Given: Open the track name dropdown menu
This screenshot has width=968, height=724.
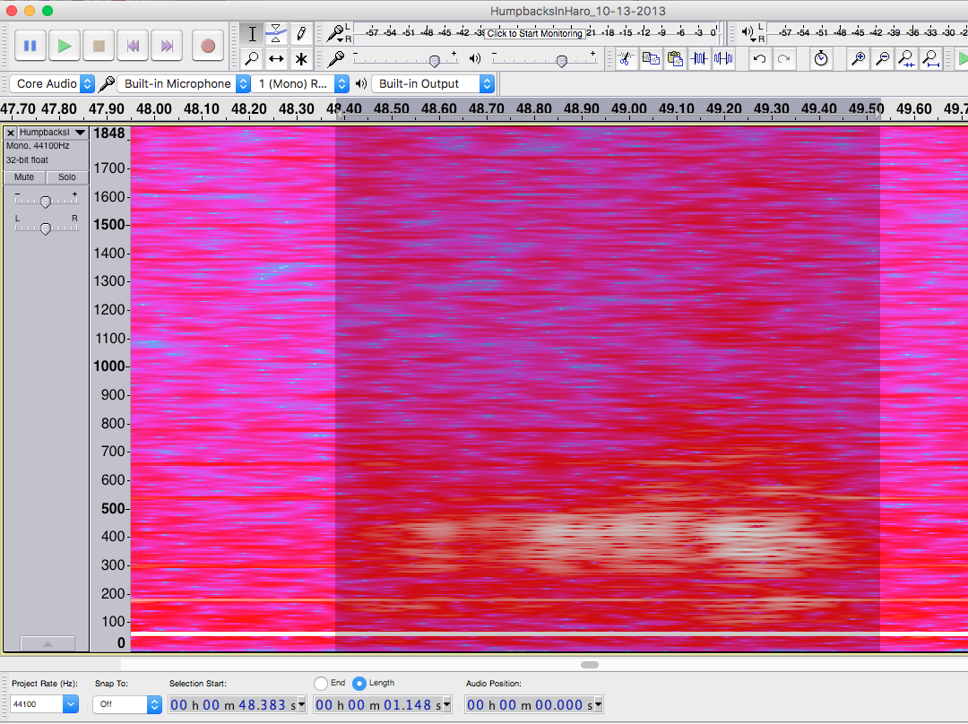Looking at the screenshot, I should pos(53,133).
